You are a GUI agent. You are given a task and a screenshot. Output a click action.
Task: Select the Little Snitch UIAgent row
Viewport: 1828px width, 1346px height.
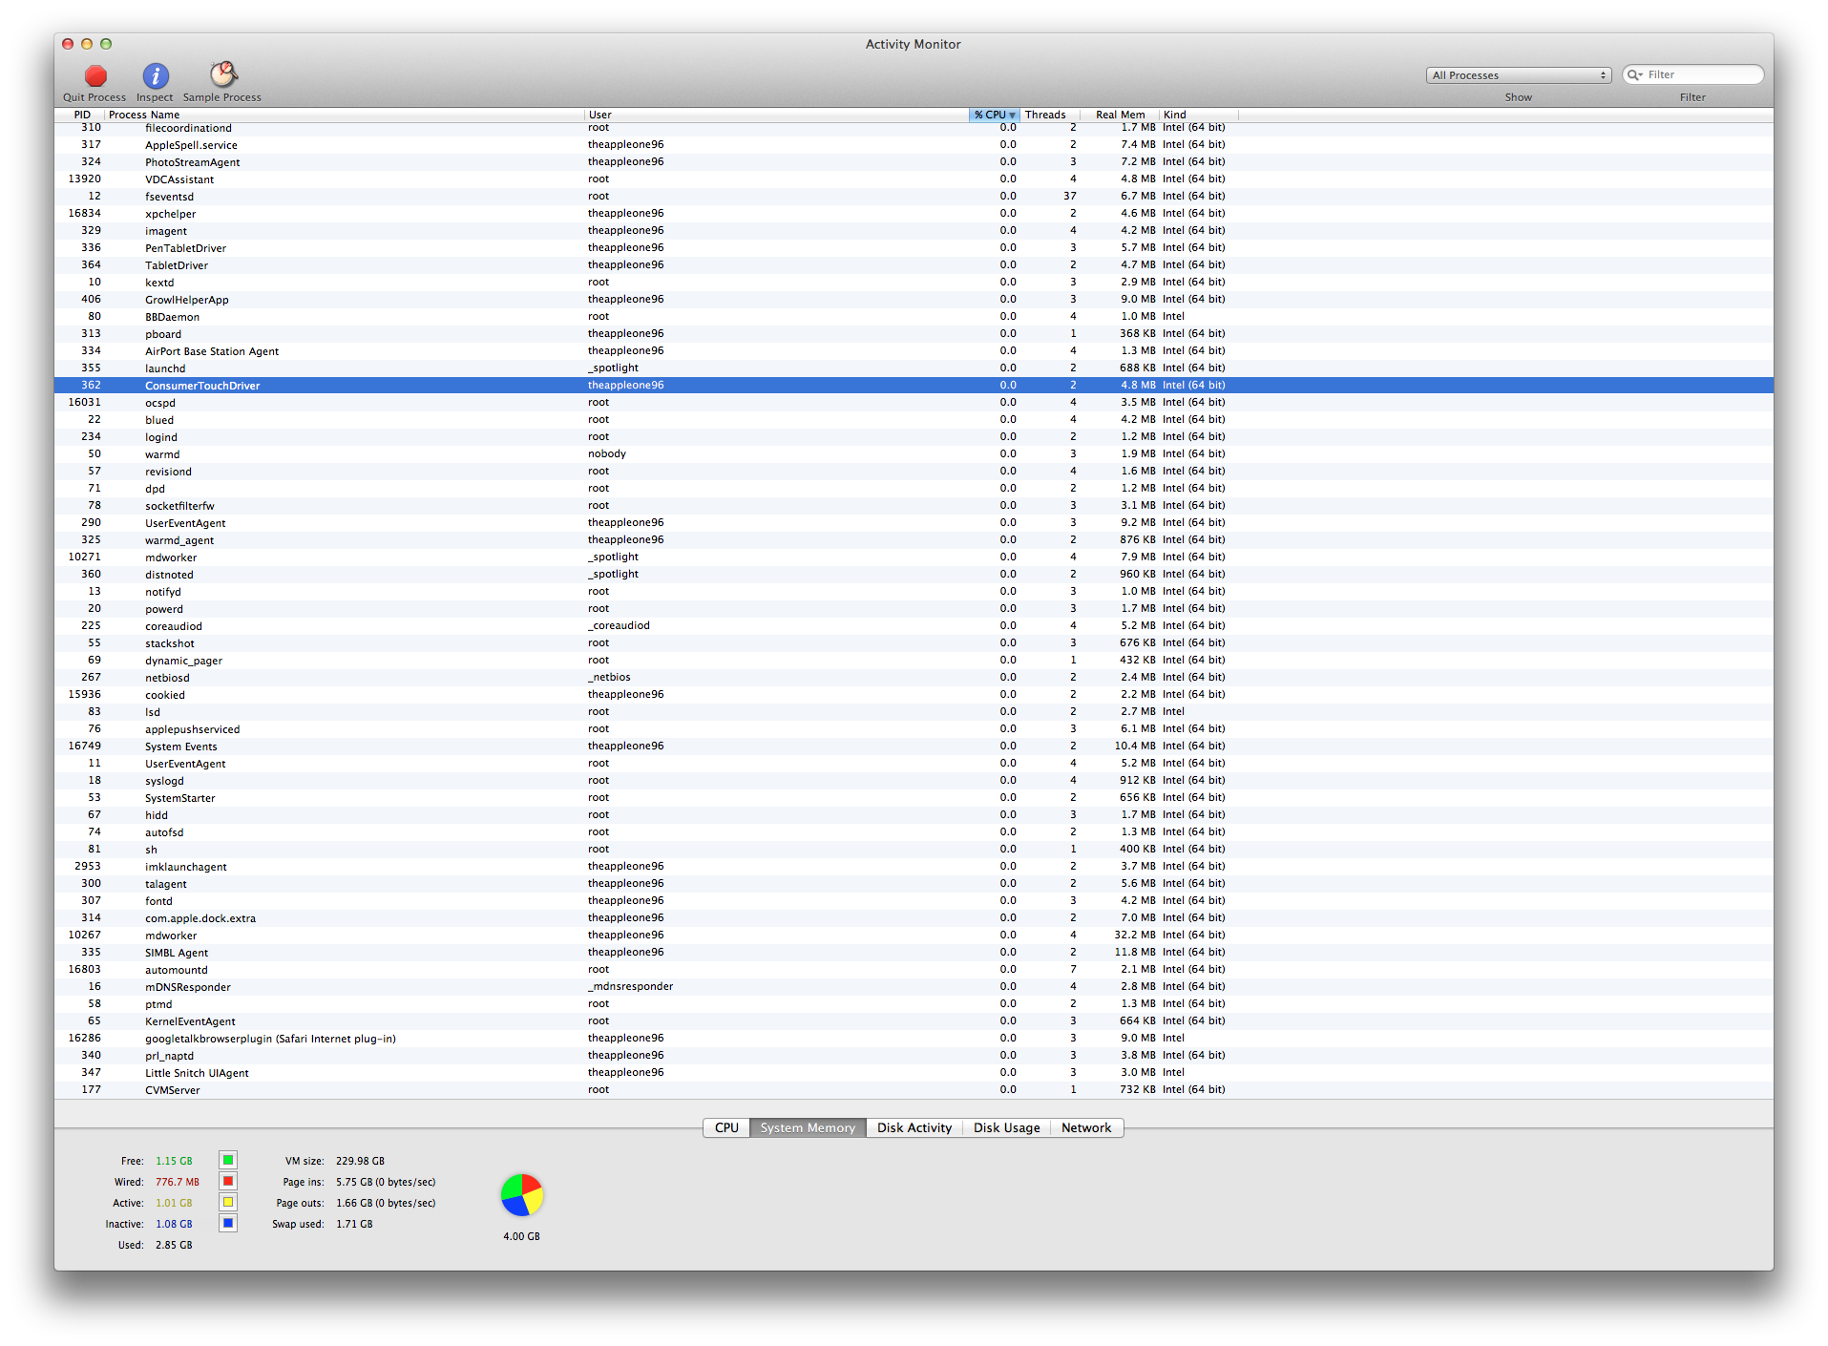(914, 1073)
